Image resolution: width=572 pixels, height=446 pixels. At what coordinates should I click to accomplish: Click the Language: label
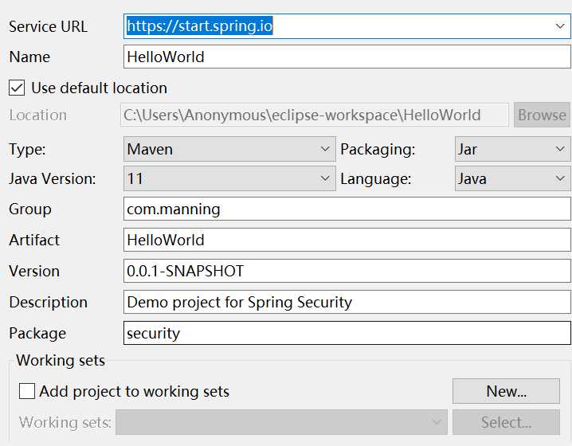(x=376, y=178)
